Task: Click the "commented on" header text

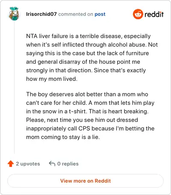Action: (x=76, y=14)
